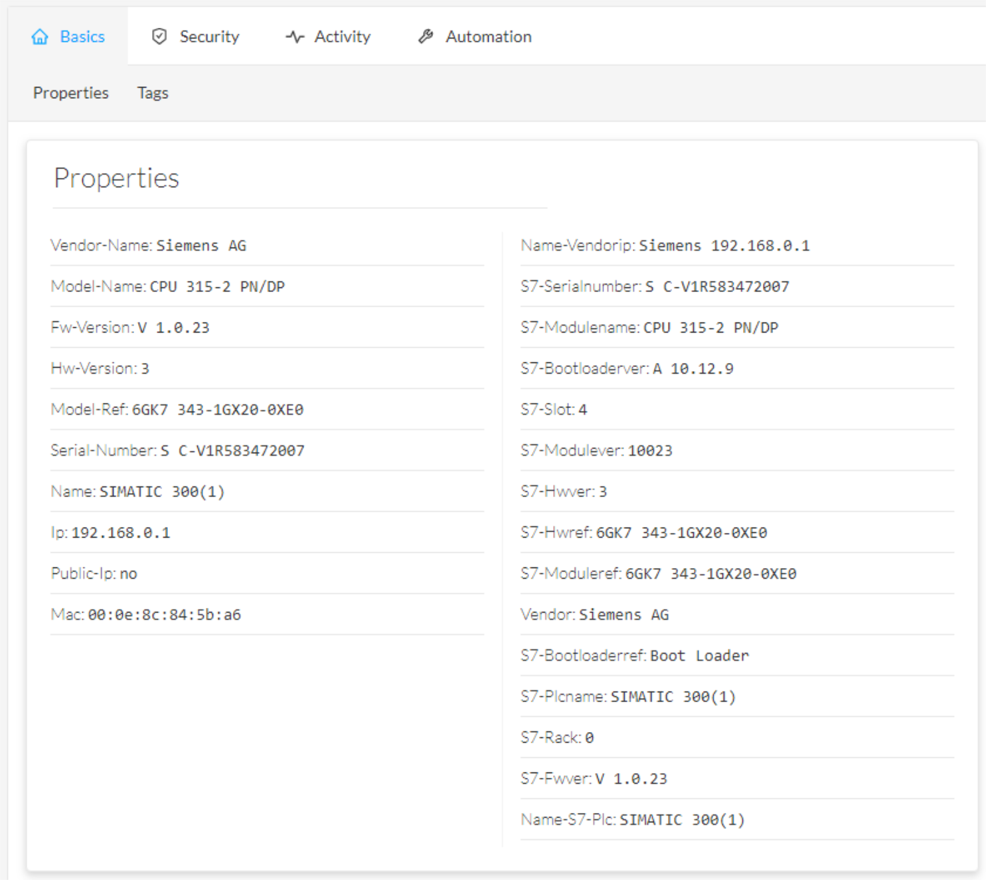The height and width of the screenshot is (880, 986).
Task: Click Model-Ref value 6GK7 343-1GX20-0XE0
Action: [218, 410]
